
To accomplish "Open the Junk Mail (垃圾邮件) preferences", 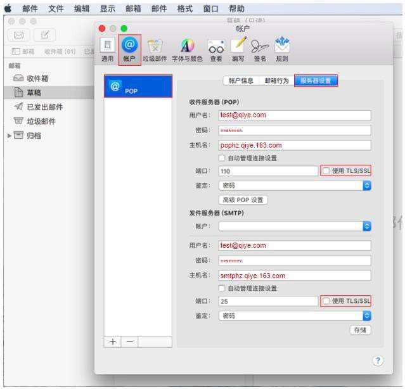I will pyautogui.click(x=155, y=50).
